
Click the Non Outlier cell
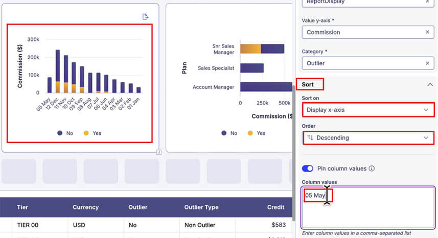point(200,225)
